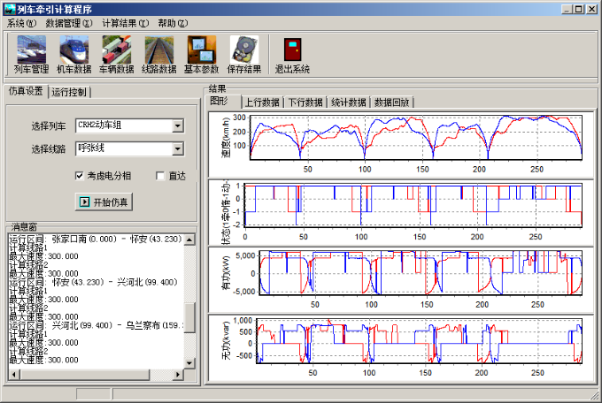Viewport: 602px width, 403px height.
Task: Click 保存结果 save results icon
Action: click(x=244, y=49)
